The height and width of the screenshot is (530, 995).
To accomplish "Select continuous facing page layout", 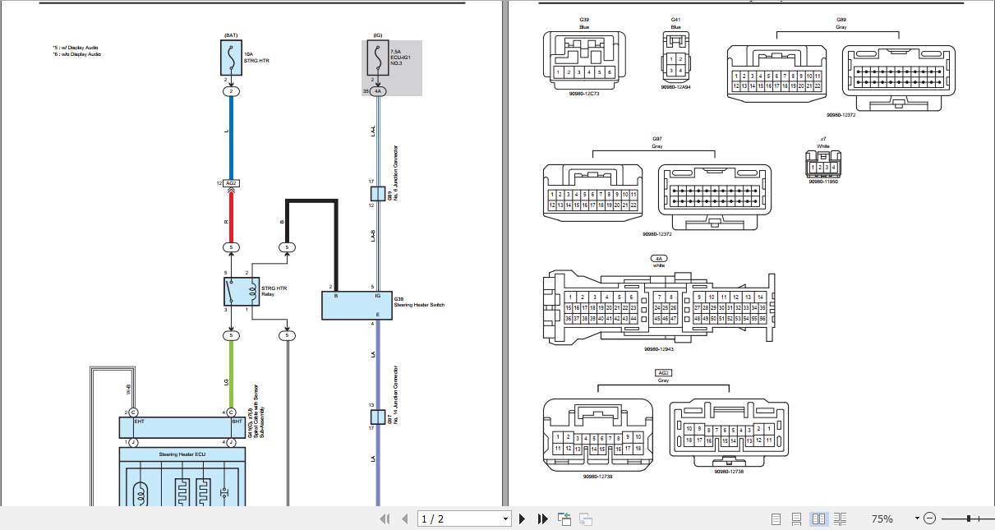I will 840,518.
